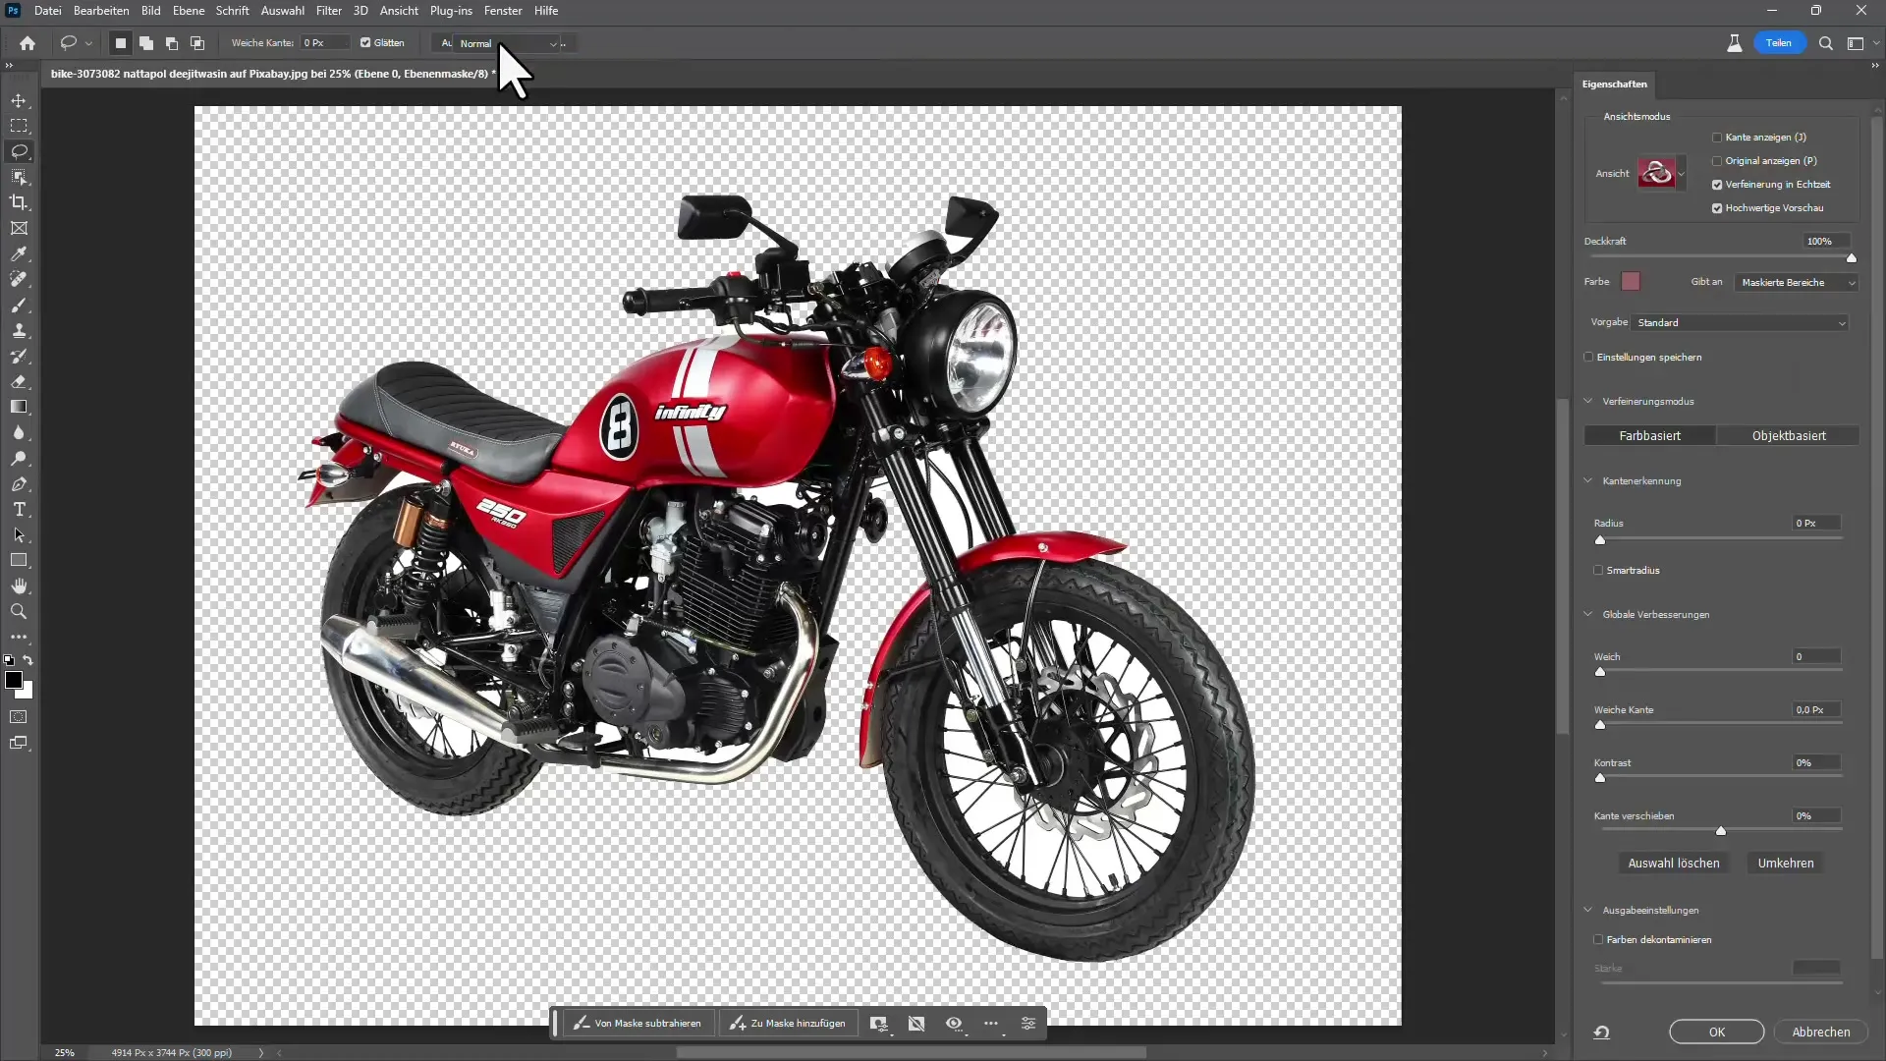Image resolution: width=1886 pixels, height=1061 pixels.
Task: Select the Blur tool
Action: 19,432
